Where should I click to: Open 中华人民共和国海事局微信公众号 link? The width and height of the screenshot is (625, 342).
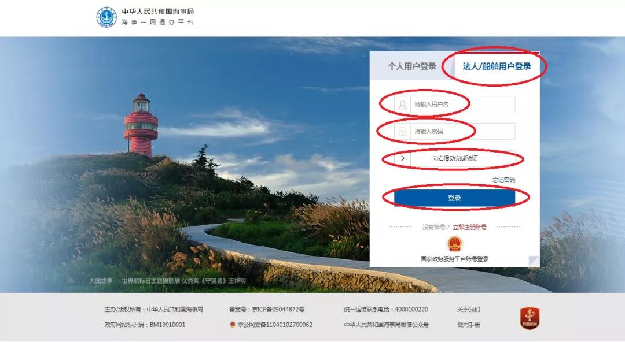click(386, 325)
